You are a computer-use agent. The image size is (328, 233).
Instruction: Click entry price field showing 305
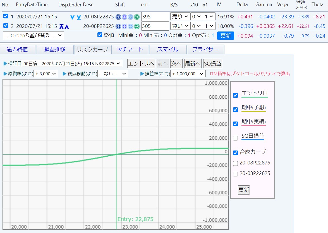[155, 26]
